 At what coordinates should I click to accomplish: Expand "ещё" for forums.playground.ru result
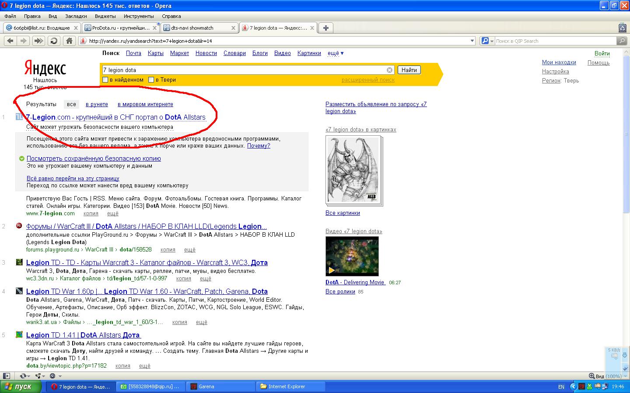click(x=190, y=250)
